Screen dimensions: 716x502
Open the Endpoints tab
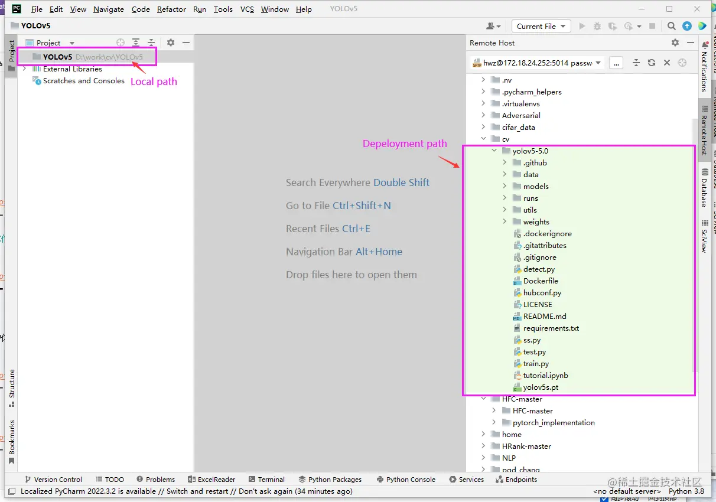[516, 480]
